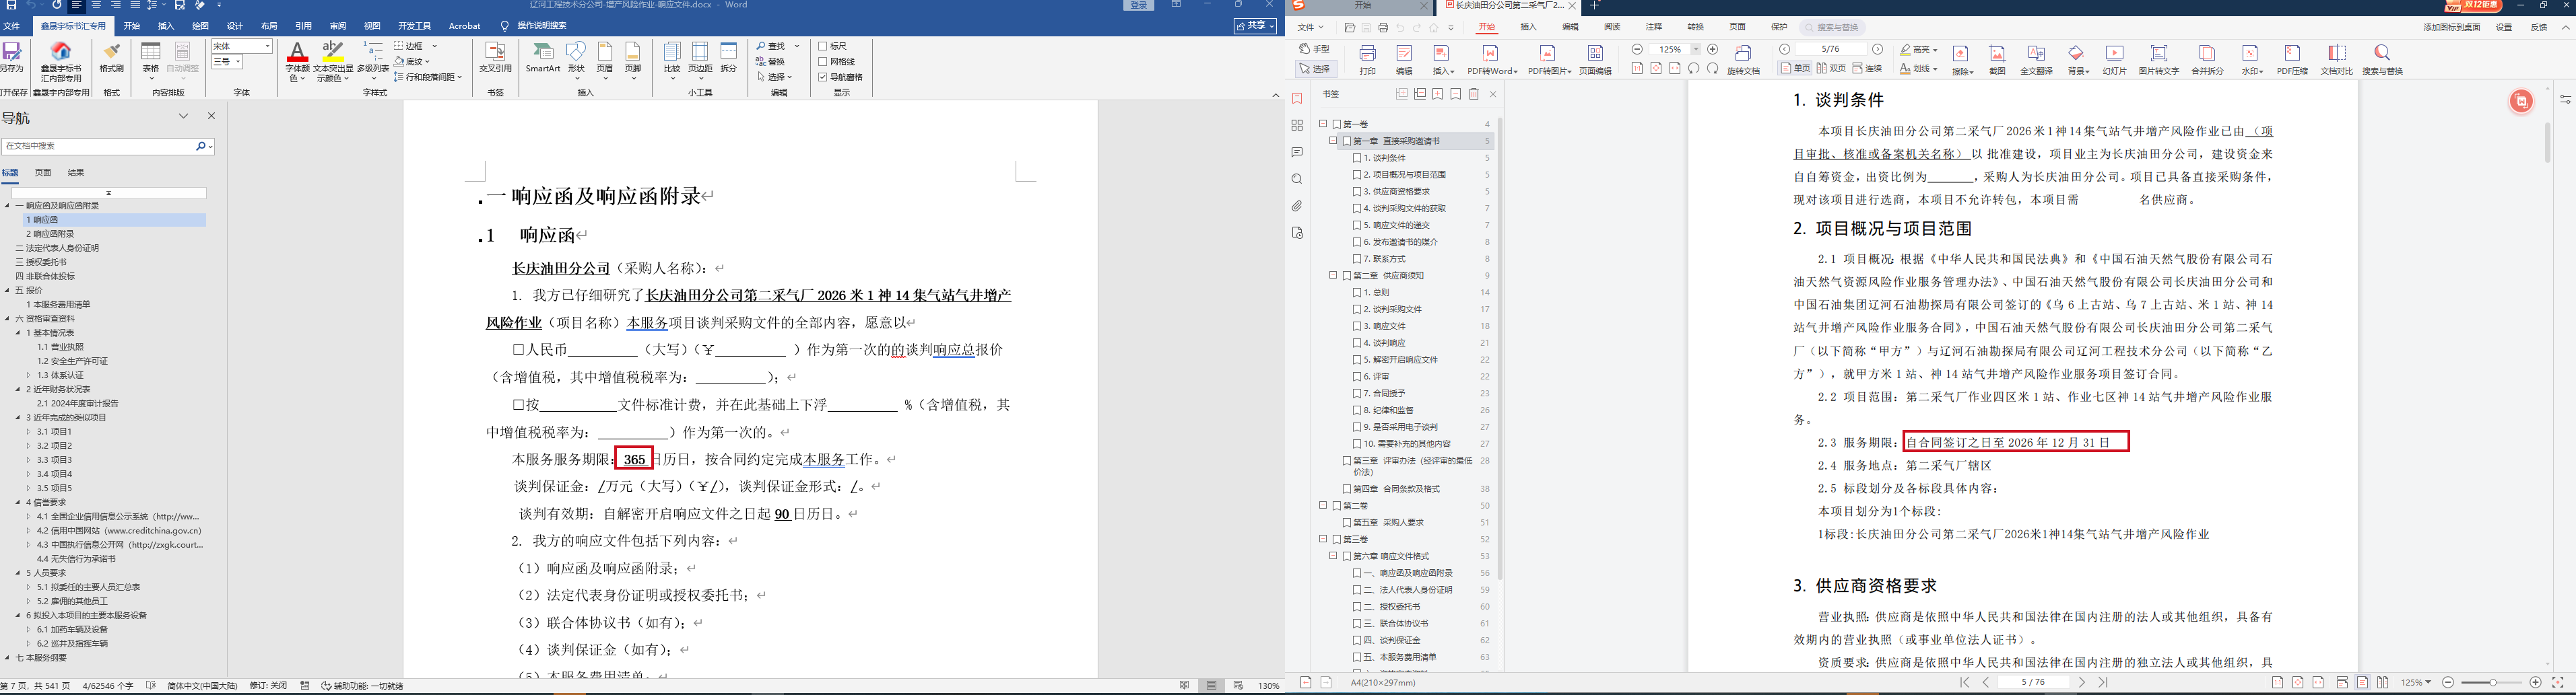Start the 幻灯片 slideshow mode
The image size is (2576, 695).
2114,54
